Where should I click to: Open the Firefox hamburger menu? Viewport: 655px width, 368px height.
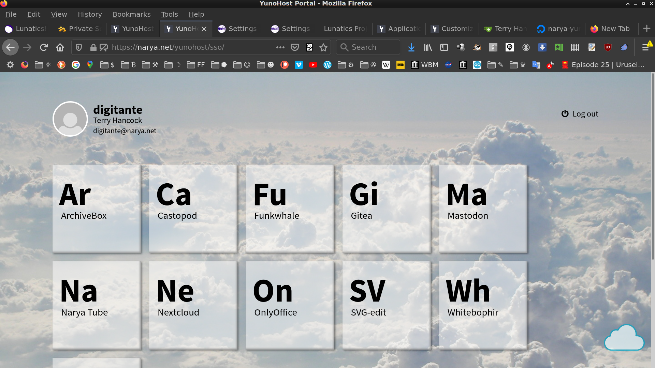click(645, 47)
